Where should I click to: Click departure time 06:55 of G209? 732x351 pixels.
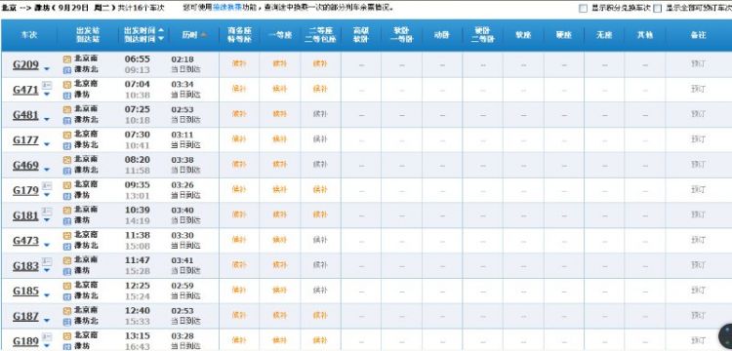[138, 59]
